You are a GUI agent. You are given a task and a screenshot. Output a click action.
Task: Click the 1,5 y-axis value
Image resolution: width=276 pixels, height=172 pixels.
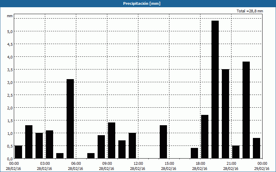10,121
